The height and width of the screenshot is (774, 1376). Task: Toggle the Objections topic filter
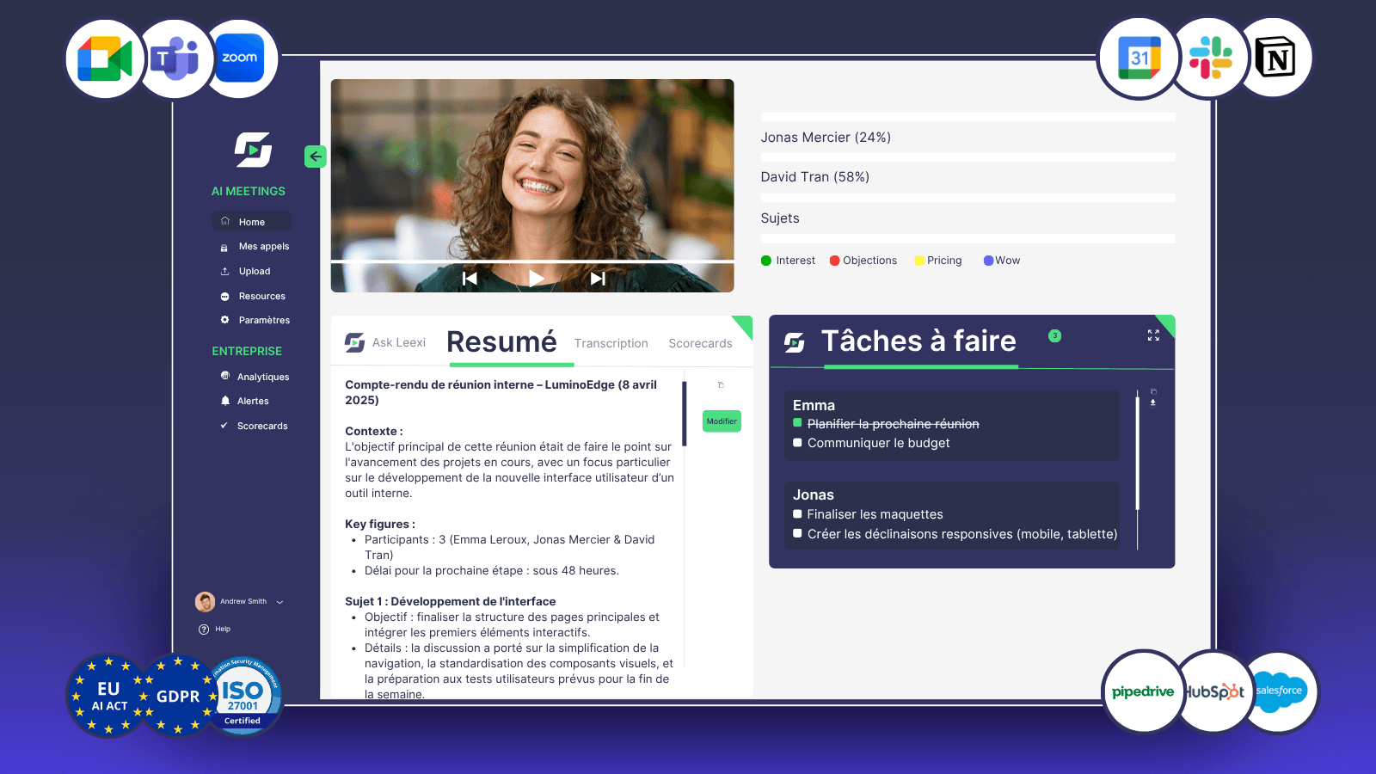[x=863, y=261]
